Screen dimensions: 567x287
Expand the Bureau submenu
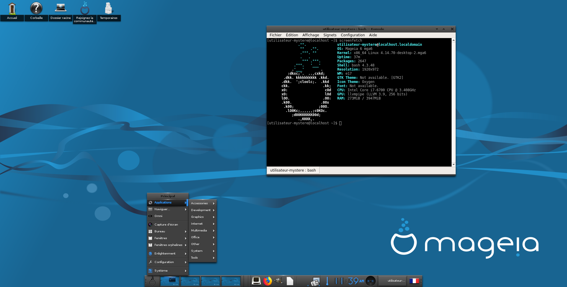point(167,231)
